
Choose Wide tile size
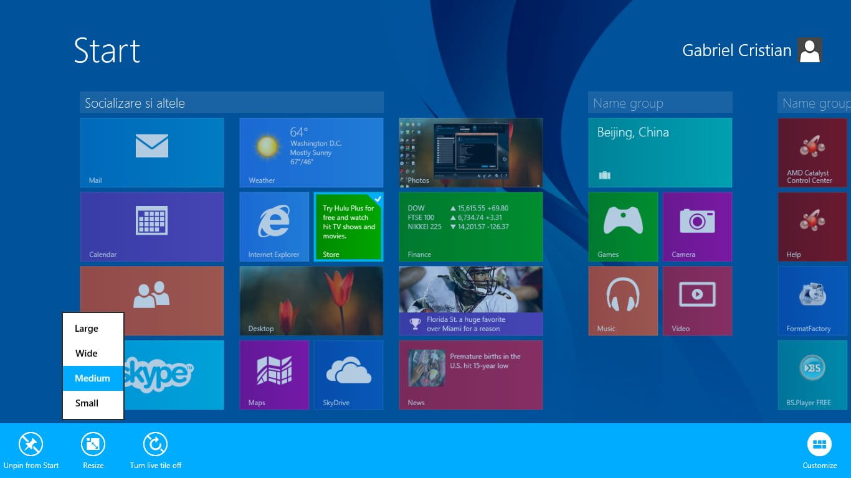coord(93,354)
